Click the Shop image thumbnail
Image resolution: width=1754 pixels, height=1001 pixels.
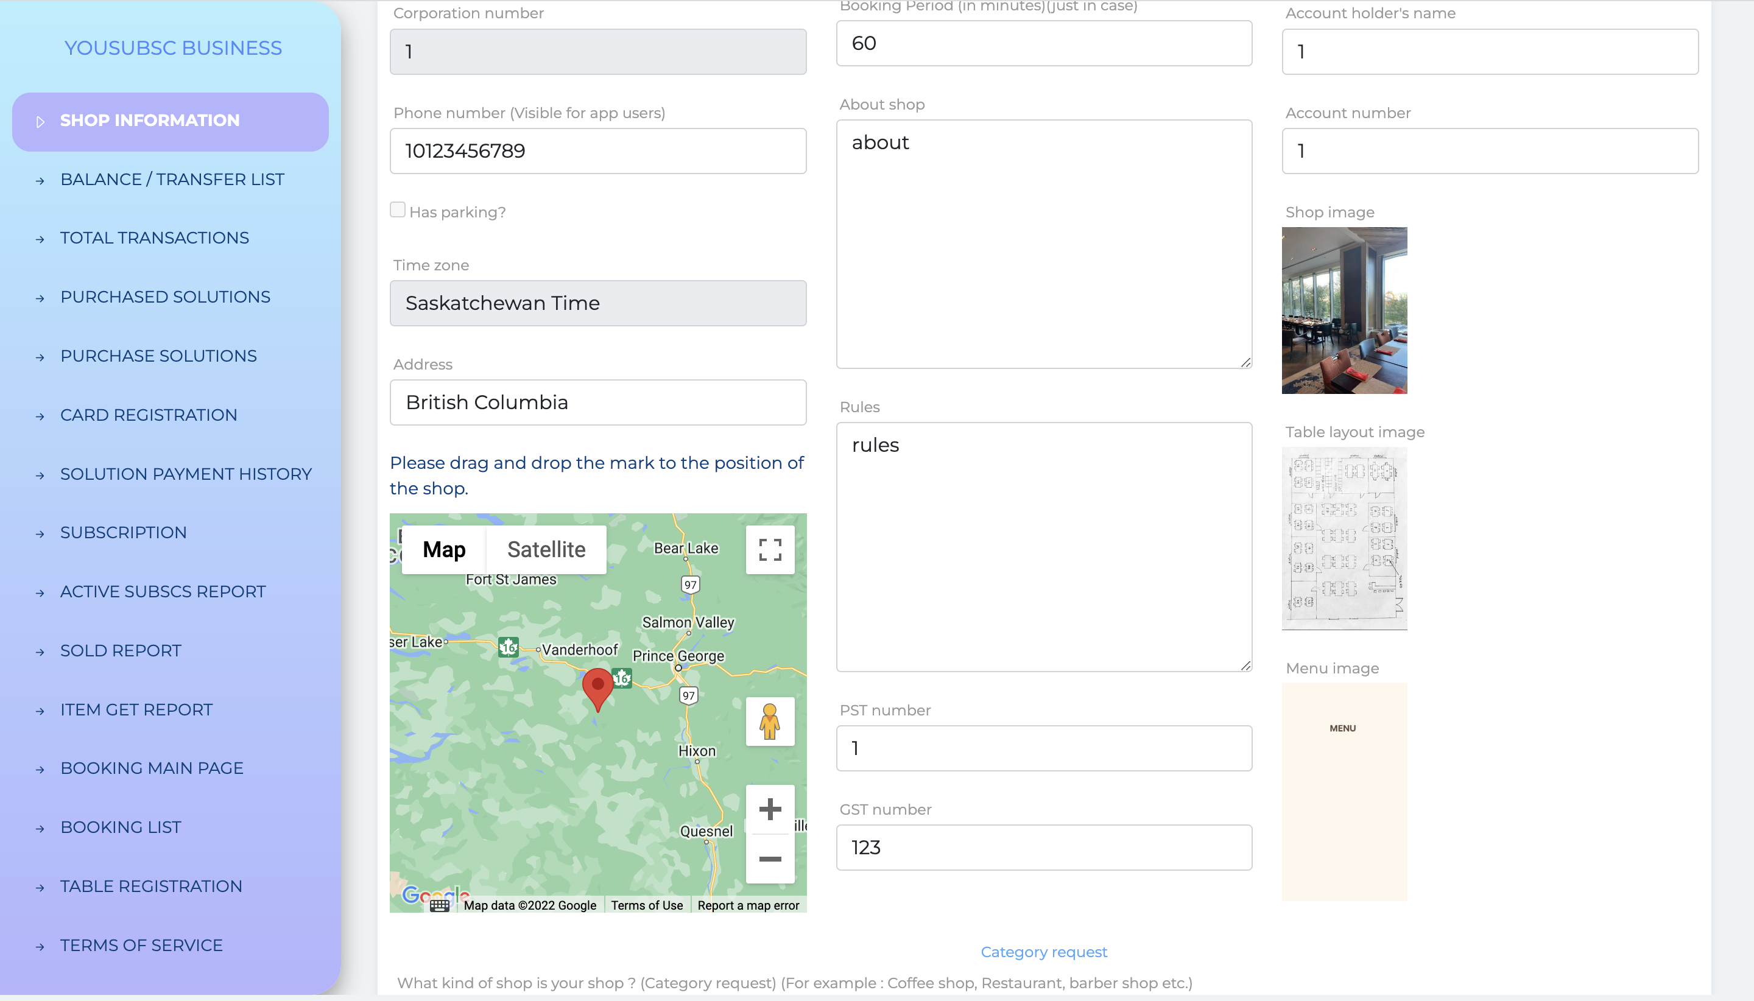click(x=1344, y=310)
